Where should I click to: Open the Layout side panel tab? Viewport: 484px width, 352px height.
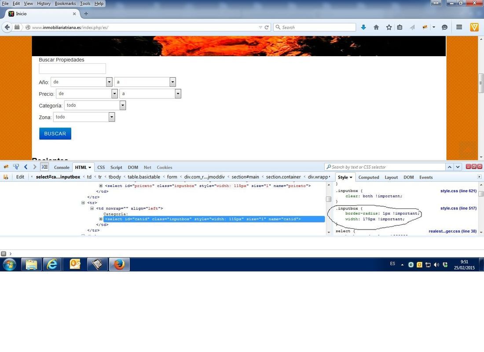[x=391, y=177]
